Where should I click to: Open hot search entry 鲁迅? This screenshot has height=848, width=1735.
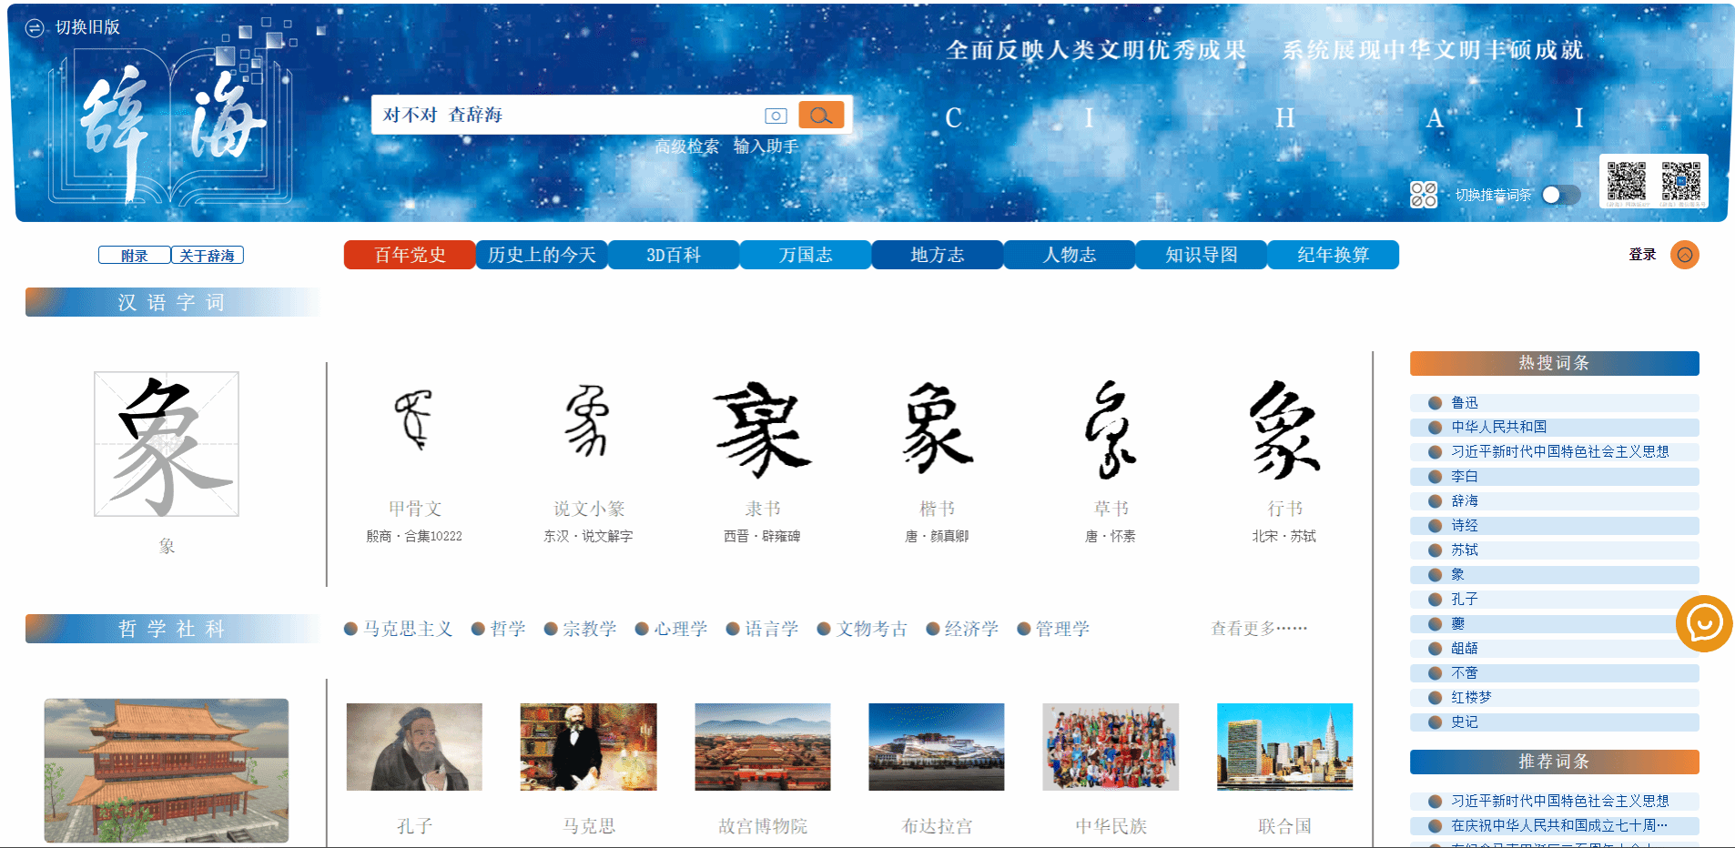click(x=1465, y=402)
